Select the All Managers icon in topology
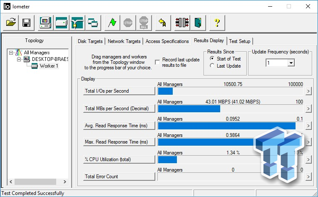The width and height of the screenshot is (318, 197). (18, 53)
